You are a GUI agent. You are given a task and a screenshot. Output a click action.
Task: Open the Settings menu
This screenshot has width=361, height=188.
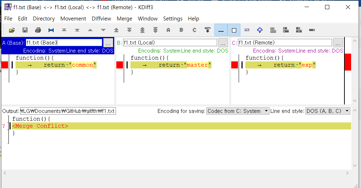173,19
